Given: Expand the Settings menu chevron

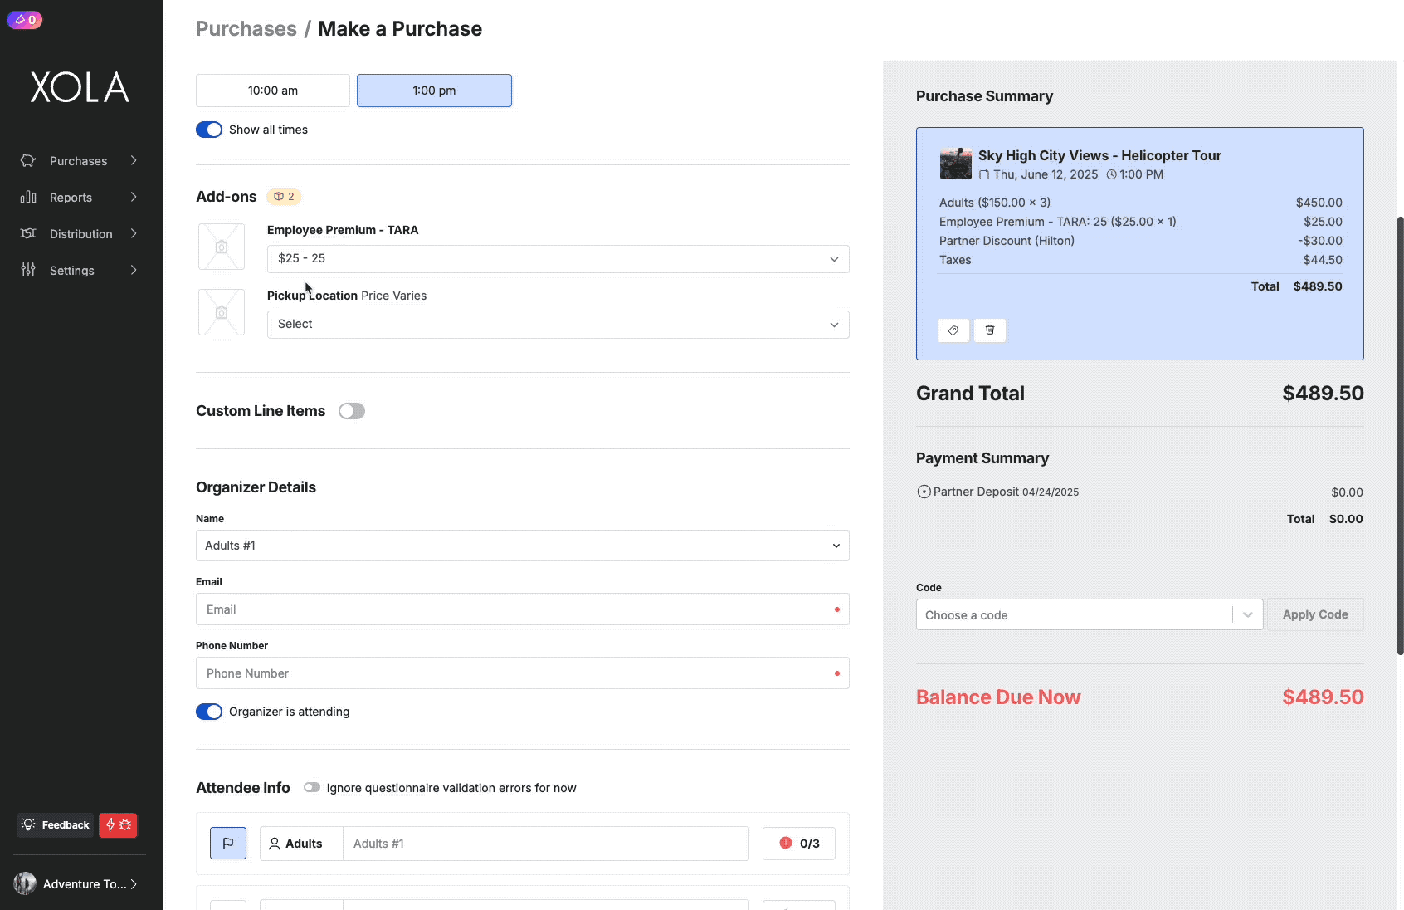Looking at the screenshot, I should (x=134, y=270).
